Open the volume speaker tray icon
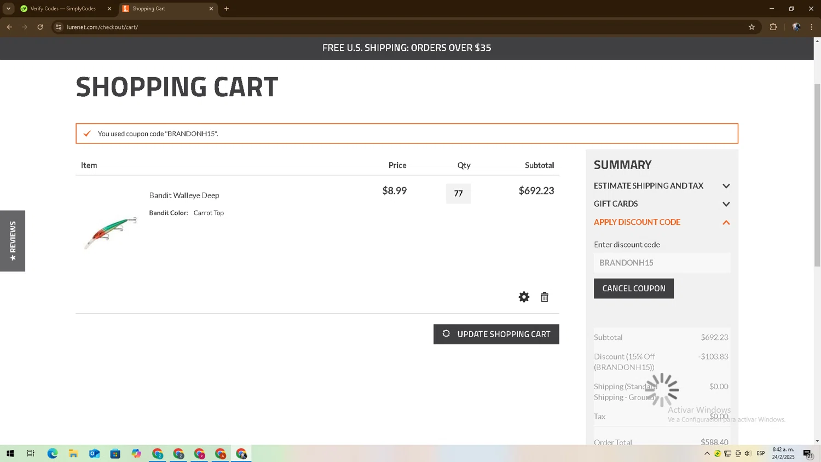The width and height of the screenshot is (821, 462). [748, 453]
